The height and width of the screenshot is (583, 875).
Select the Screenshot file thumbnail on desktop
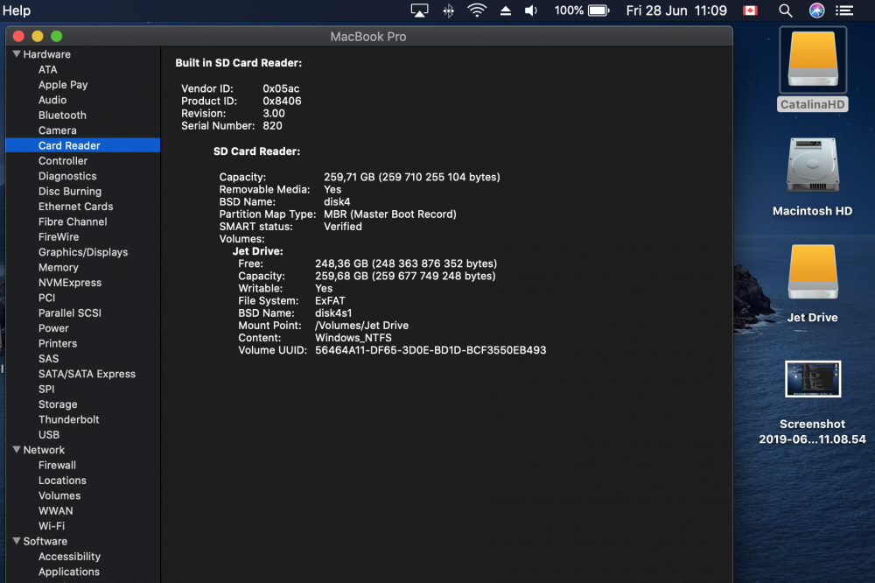pyautogui.click(x=813, y=379)
